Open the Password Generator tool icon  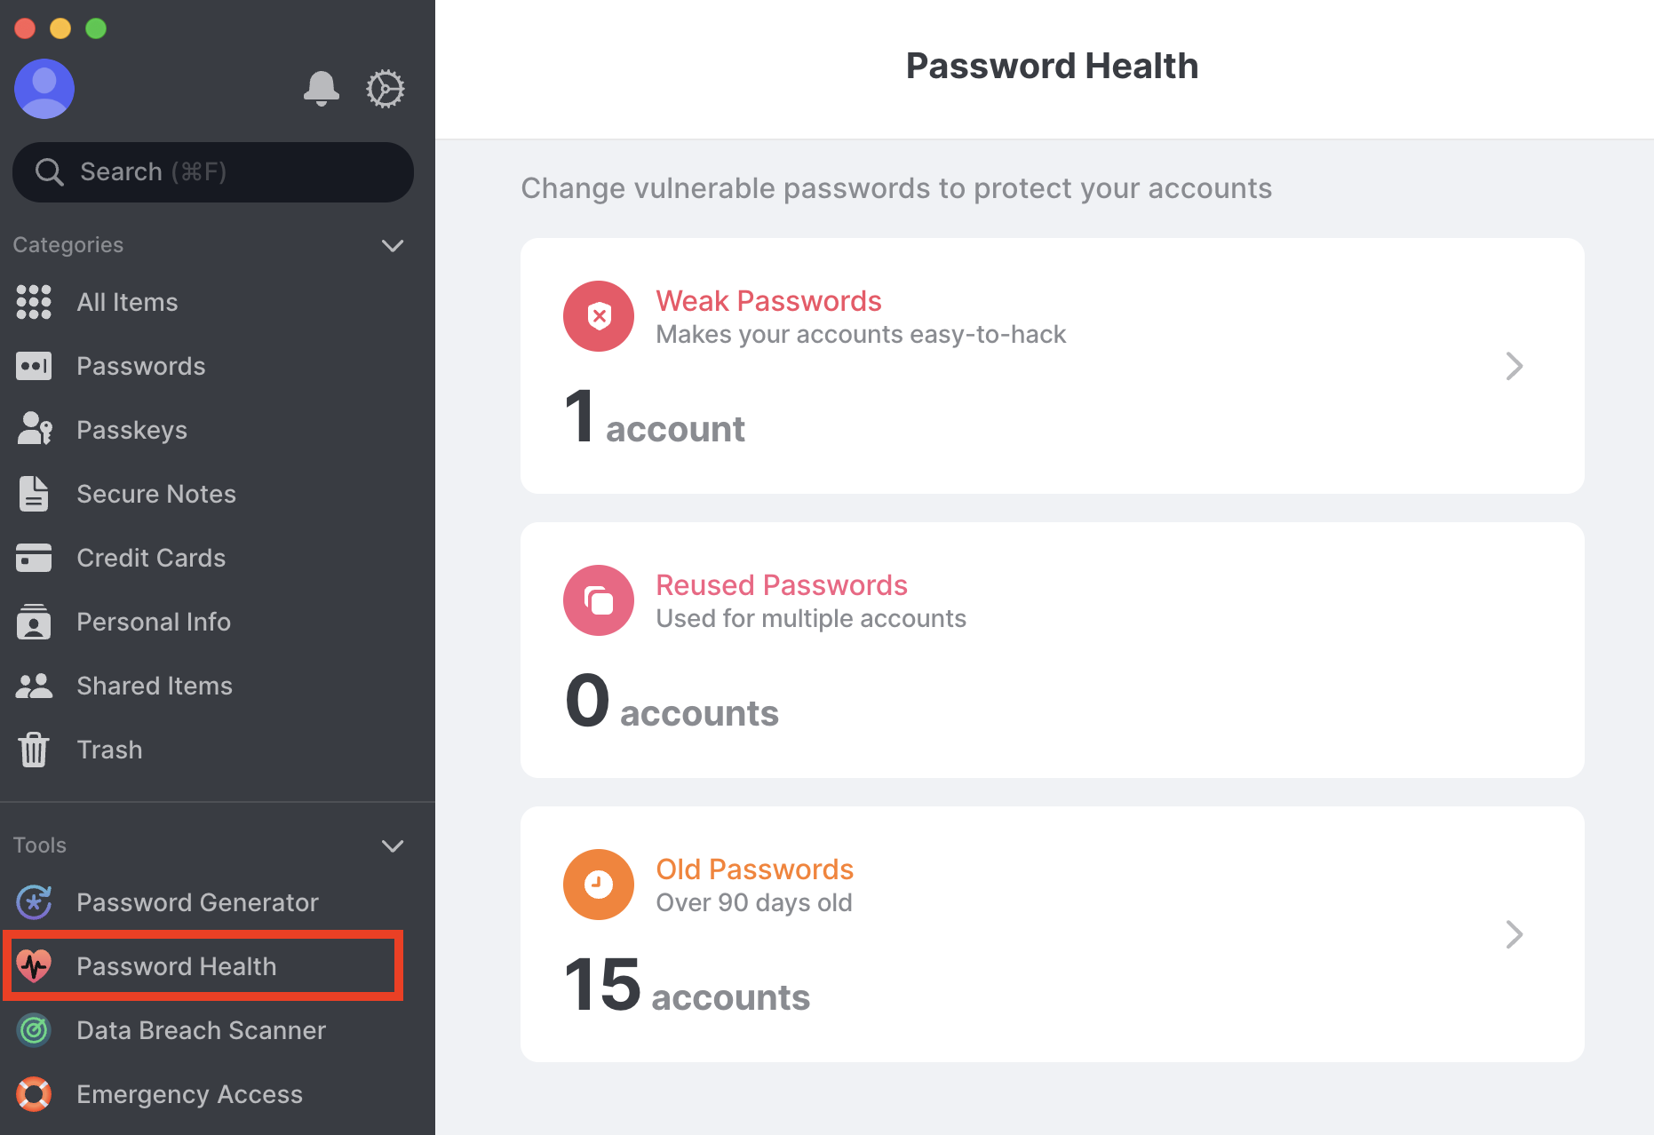[x=34, y=902]
